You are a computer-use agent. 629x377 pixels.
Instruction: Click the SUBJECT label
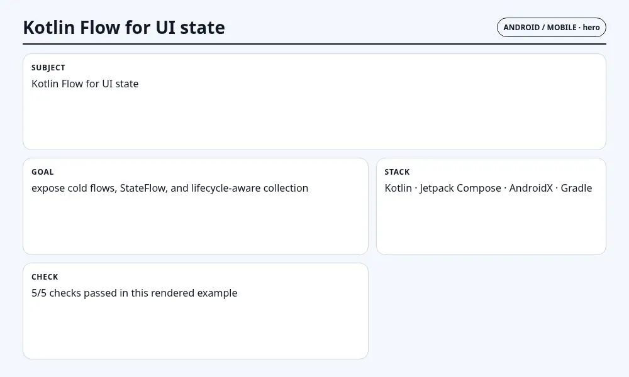click(48, 68)
